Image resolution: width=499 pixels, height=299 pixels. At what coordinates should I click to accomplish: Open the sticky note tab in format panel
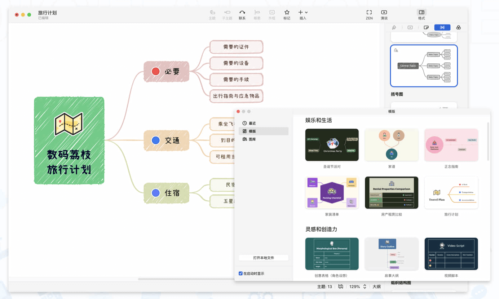426,27
